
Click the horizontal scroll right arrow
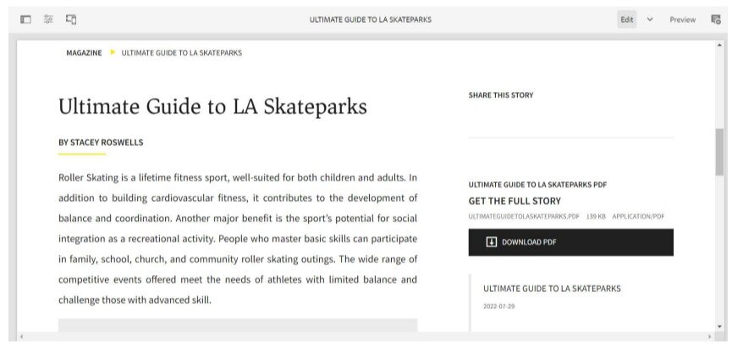[x=709, y=337]
